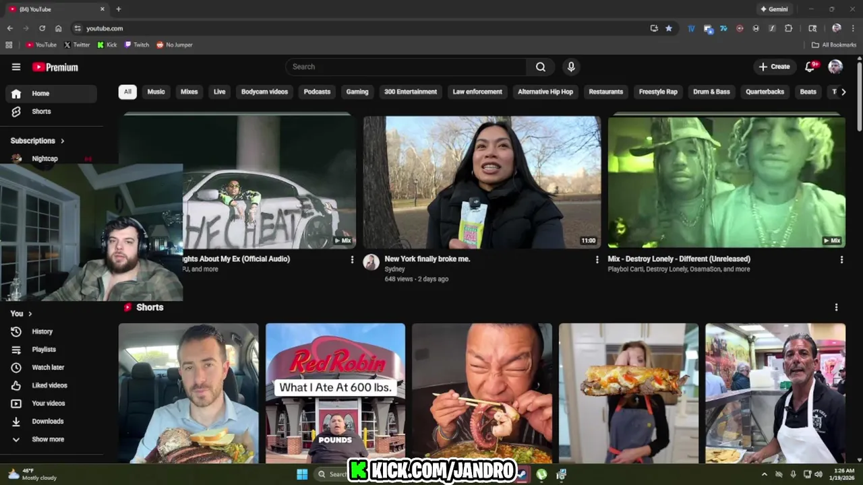Open the Twitch bookmark

136,45
